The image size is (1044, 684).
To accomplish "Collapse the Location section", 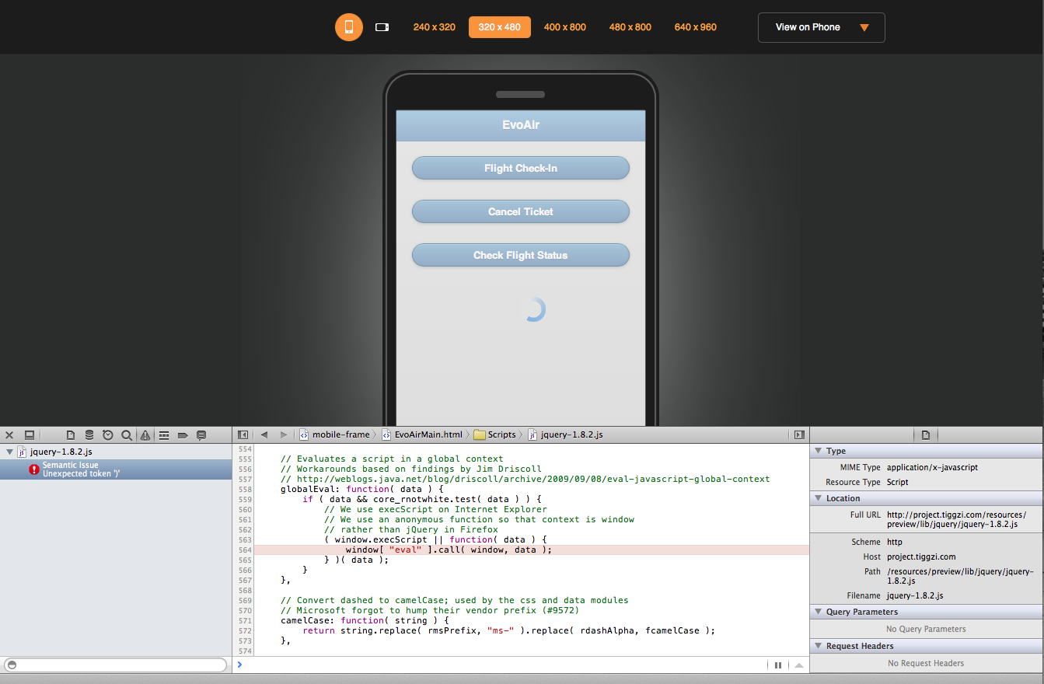I will pyautogui.click(x=818, y=498).
